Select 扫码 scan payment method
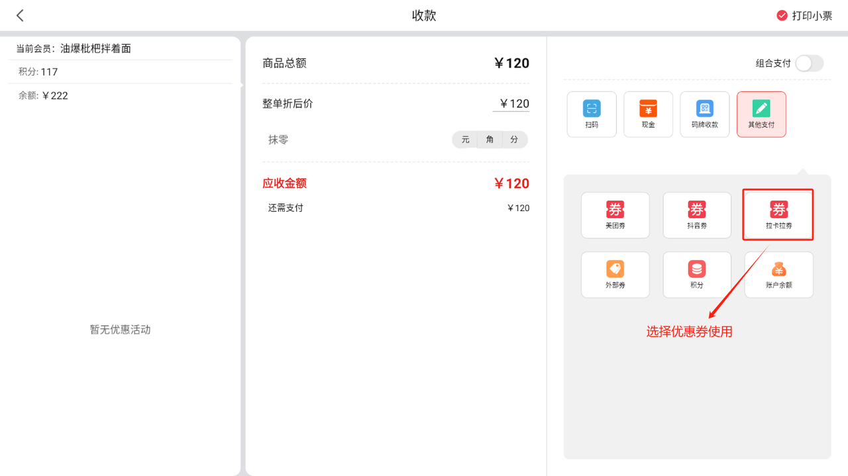 [592, 114]
